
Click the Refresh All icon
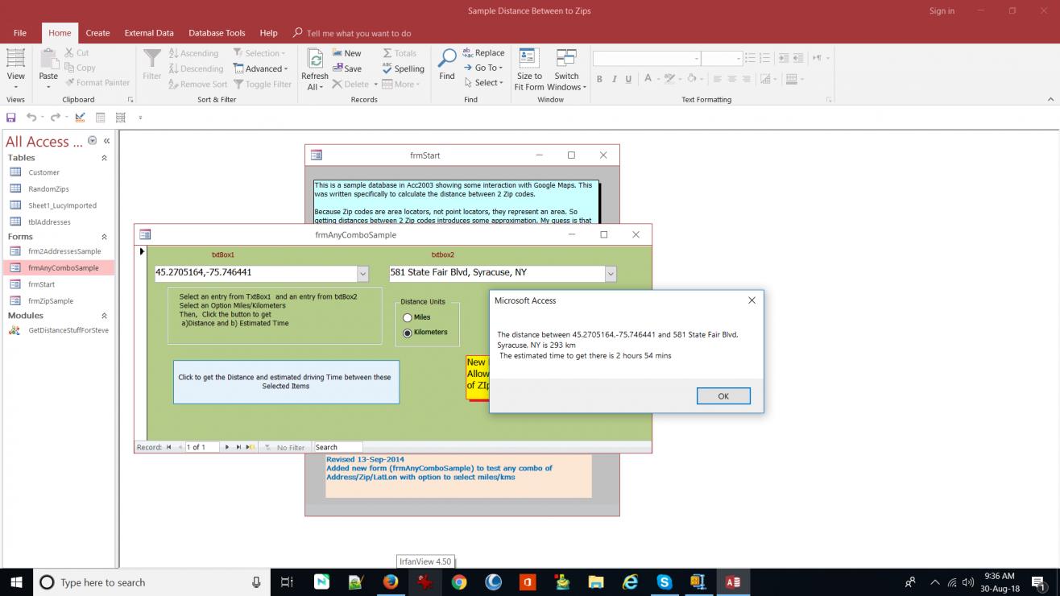pyautogui.click(x=315, y=60)
